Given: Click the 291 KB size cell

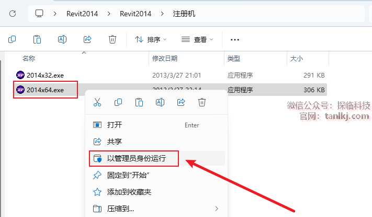Looking at the screenshot, I should coord(314,75).
